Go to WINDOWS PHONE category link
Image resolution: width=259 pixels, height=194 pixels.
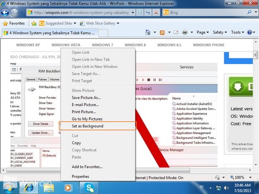coord(209,45)
